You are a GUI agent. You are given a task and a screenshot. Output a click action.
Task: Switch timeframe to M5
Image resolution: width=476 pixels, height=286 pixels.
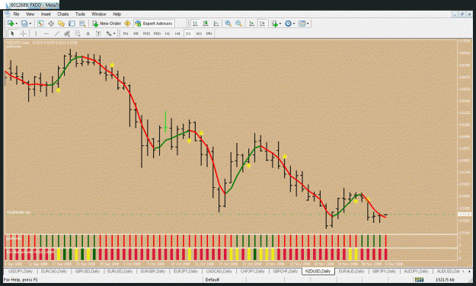[136, 33]
